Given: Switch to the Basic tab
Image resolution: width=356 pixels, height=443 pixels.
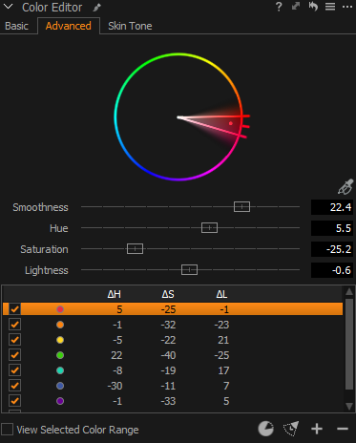Looking at the screenshot, I should (16, 26).
